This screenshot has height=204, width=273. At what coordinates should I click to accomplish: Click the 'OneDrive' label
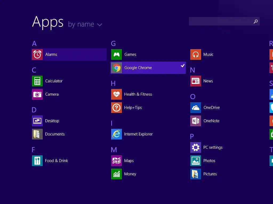pyautogui.click(x=212, y=108)
